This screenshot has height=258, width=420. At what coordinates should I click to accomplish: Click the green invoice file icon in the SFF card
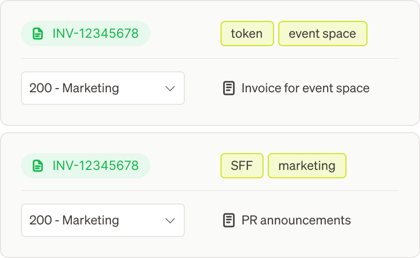click(x=37, y=166)
